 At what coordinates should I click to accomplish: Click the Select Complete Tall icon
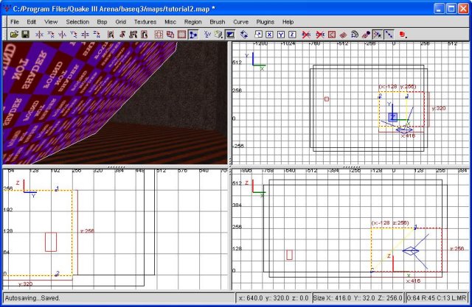point(111,35)
